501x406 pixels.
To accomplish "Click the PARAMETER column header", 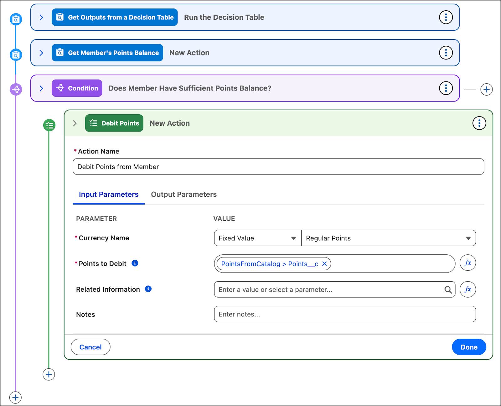I will coord(96,219).
